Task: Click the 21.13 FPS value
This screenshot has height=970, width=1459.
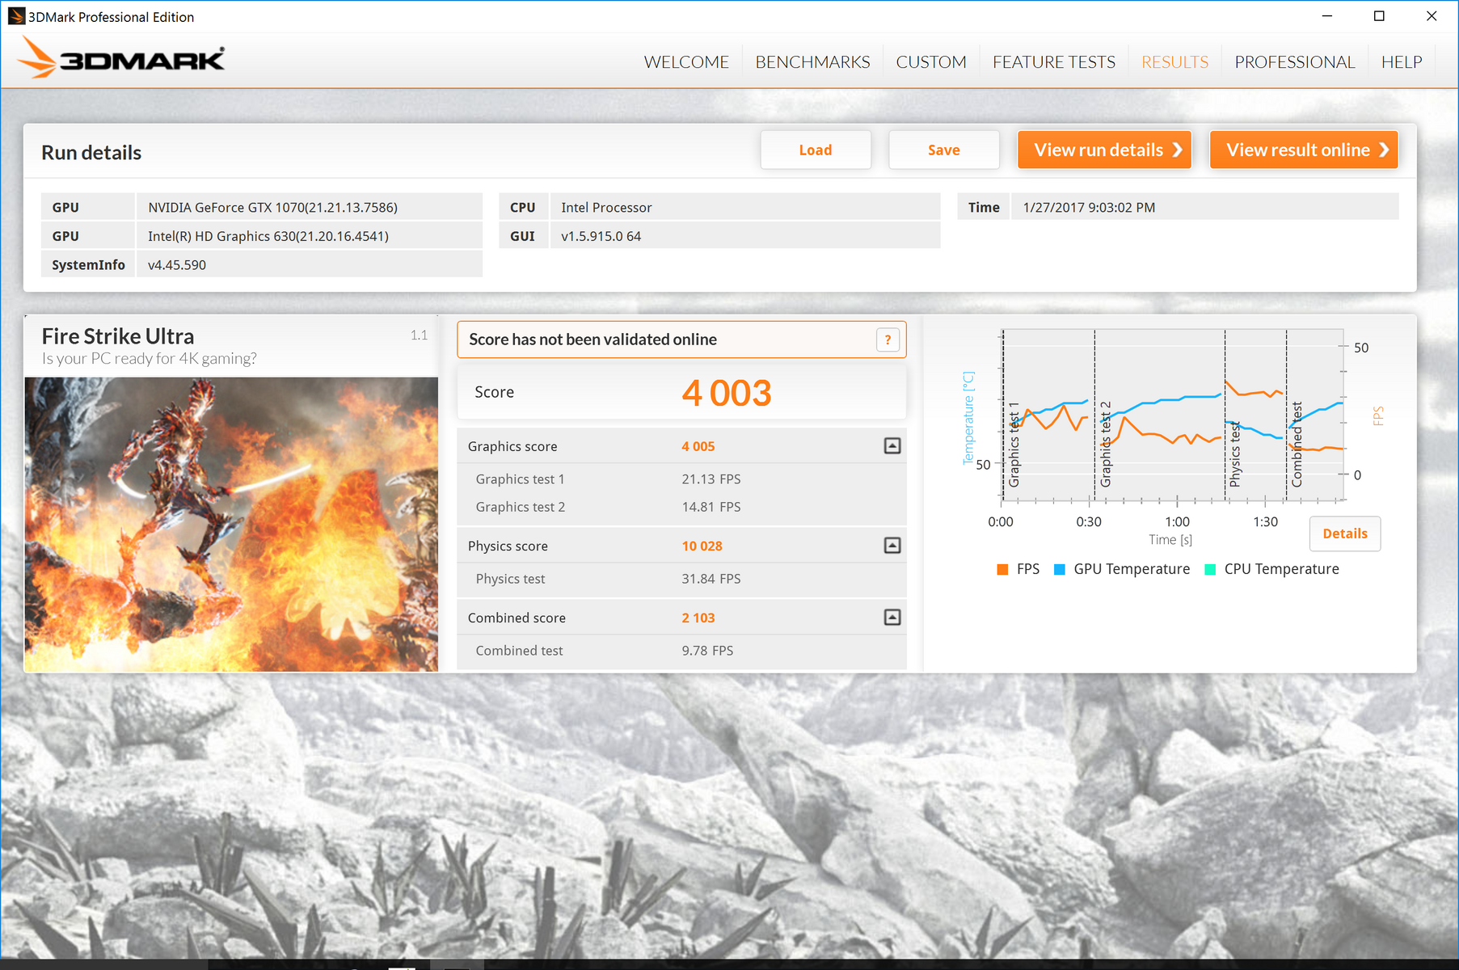Action: [711, 479]
